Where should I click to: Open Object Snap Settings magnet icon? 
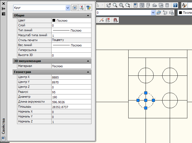[116, 20]
